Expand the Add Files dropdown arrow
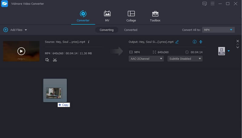The image size is (242, 138). point(26,30)
